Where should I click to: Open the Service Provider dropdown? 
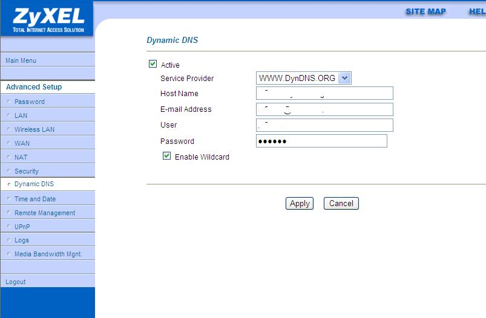(344, 78)
